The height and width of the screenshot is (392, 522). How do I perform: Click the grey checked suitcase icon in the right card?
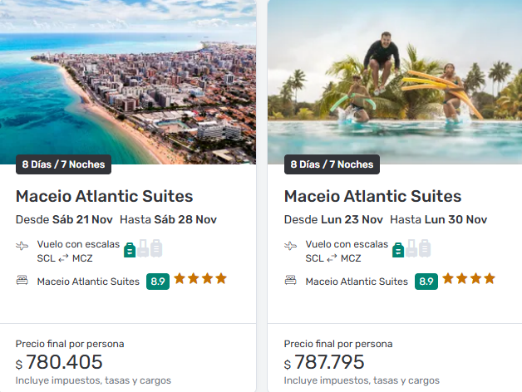click(425, 247)
